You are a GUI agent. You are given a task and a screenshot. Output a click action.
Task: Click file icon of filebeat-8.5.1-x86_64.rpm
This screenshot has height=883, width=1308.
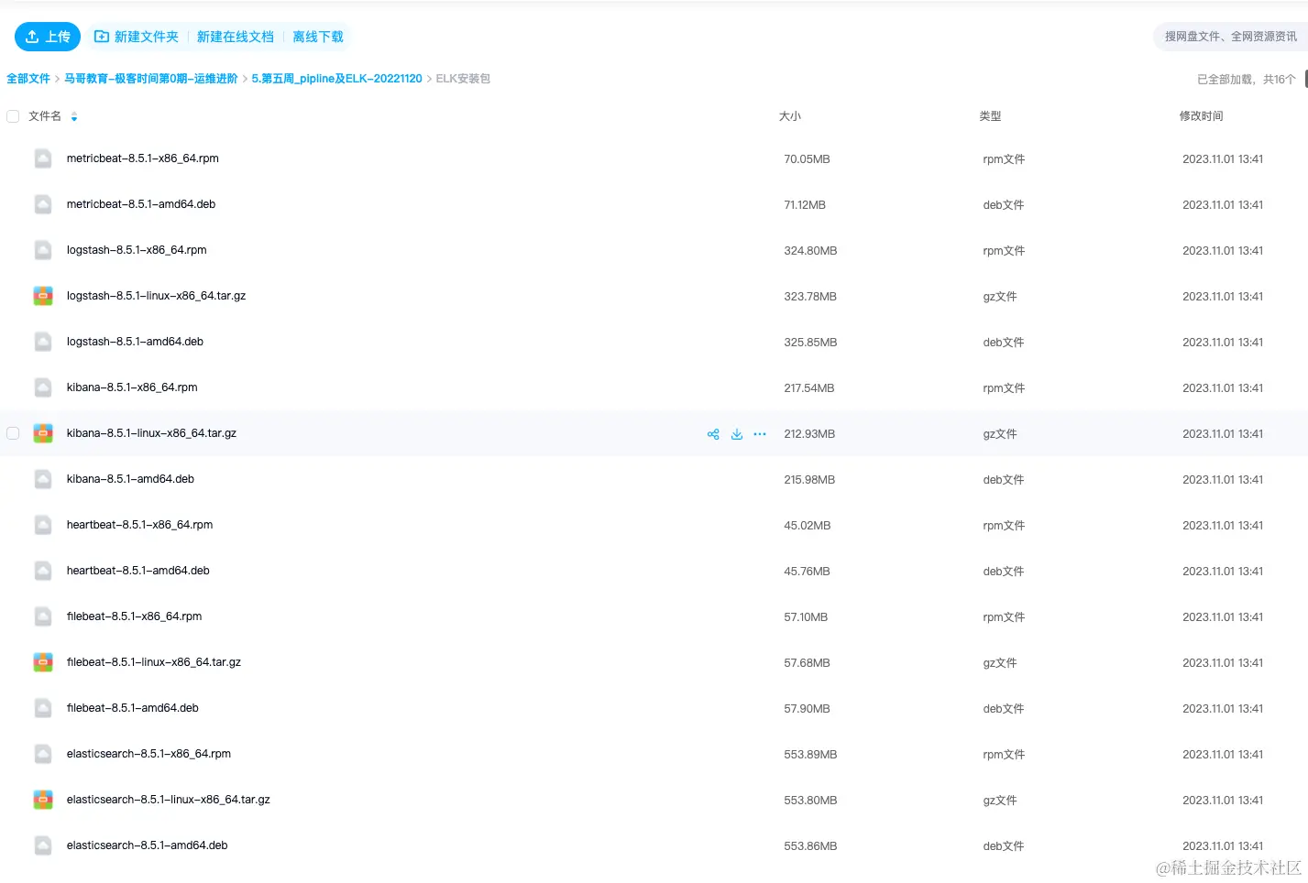tap(43, 616)
